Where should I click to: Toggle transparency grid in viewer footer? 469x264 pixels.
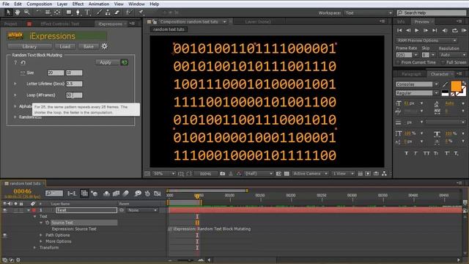287,174
